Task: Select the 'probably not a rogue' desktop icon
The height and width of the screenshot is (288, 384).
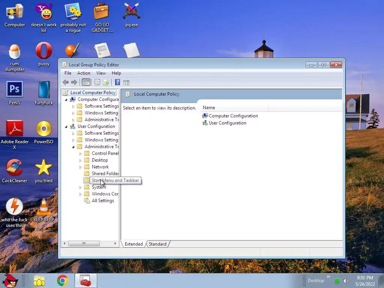Action: coord(73,18)
